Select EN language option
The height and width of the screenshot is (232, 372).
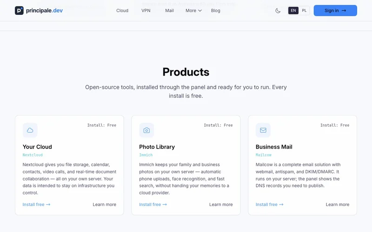pos(293,10)
